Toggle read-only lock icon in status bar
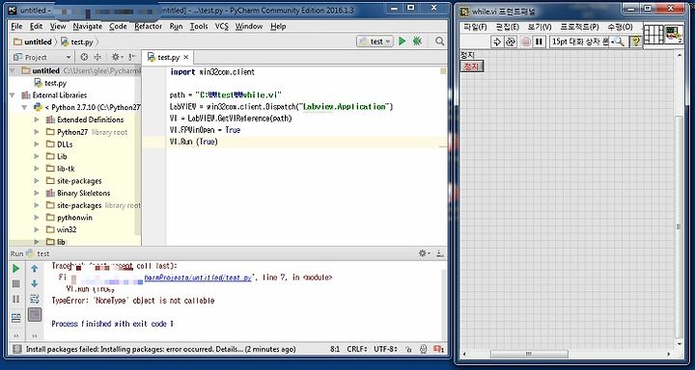 tap(409, 349)
